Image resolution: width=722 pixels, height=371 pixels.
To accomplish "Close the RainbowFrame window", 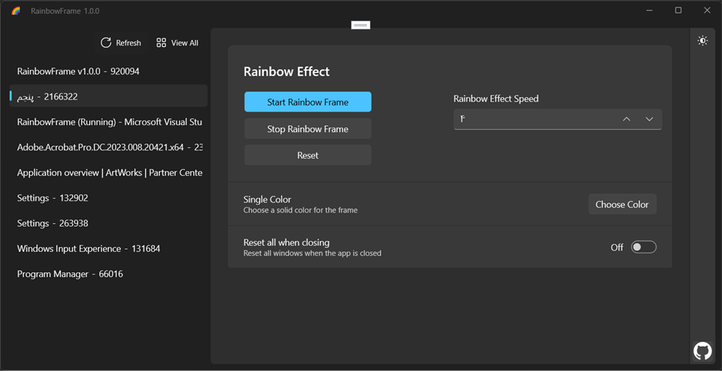I will click(x=707, y=10).
